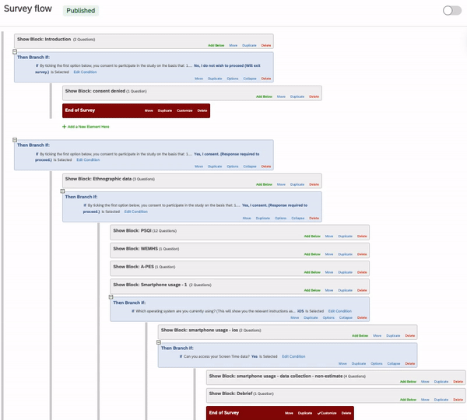Image resolution: width=467 pixels, height=420 pixels.
Task: Click Add Below on the Debrief block
Action: [x=407, y=400]
